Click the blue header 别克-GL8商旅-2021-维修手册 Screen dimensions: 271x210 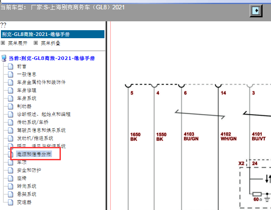[x=53, y=34]
